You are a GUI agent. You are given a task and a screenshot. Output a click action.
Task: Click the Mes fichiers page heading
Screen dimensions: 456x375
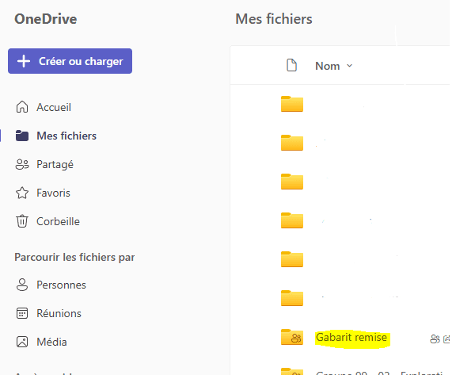pos(274,19)
